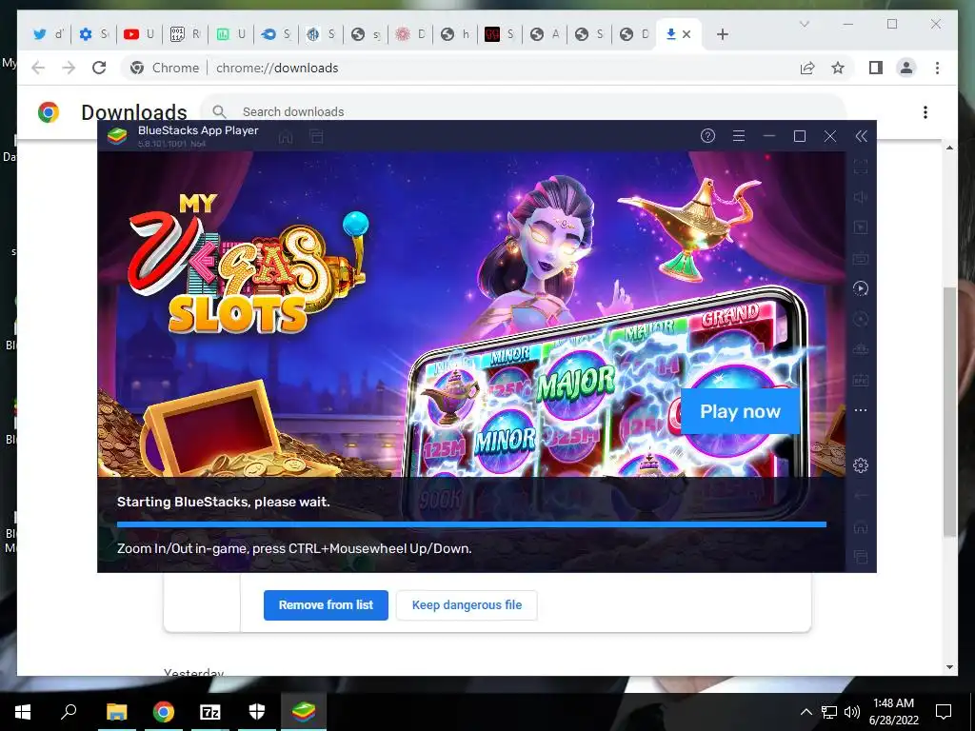Switch to the green chart icon tab
Screen dimensions: 975x731
tap(230, 34)
